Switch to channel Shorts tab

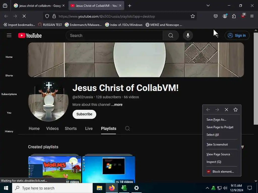[71, 128]
